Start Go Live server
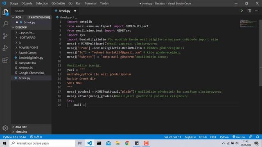The width and height of the screenshot is (262, 147). [239, 137]
